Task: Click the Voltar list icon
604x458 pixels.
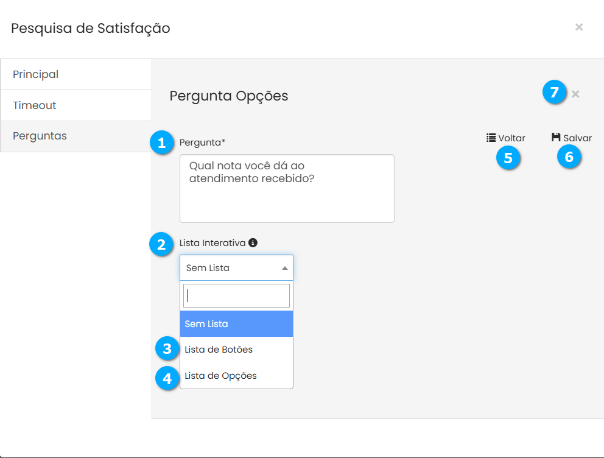Action: coord(491,138)
